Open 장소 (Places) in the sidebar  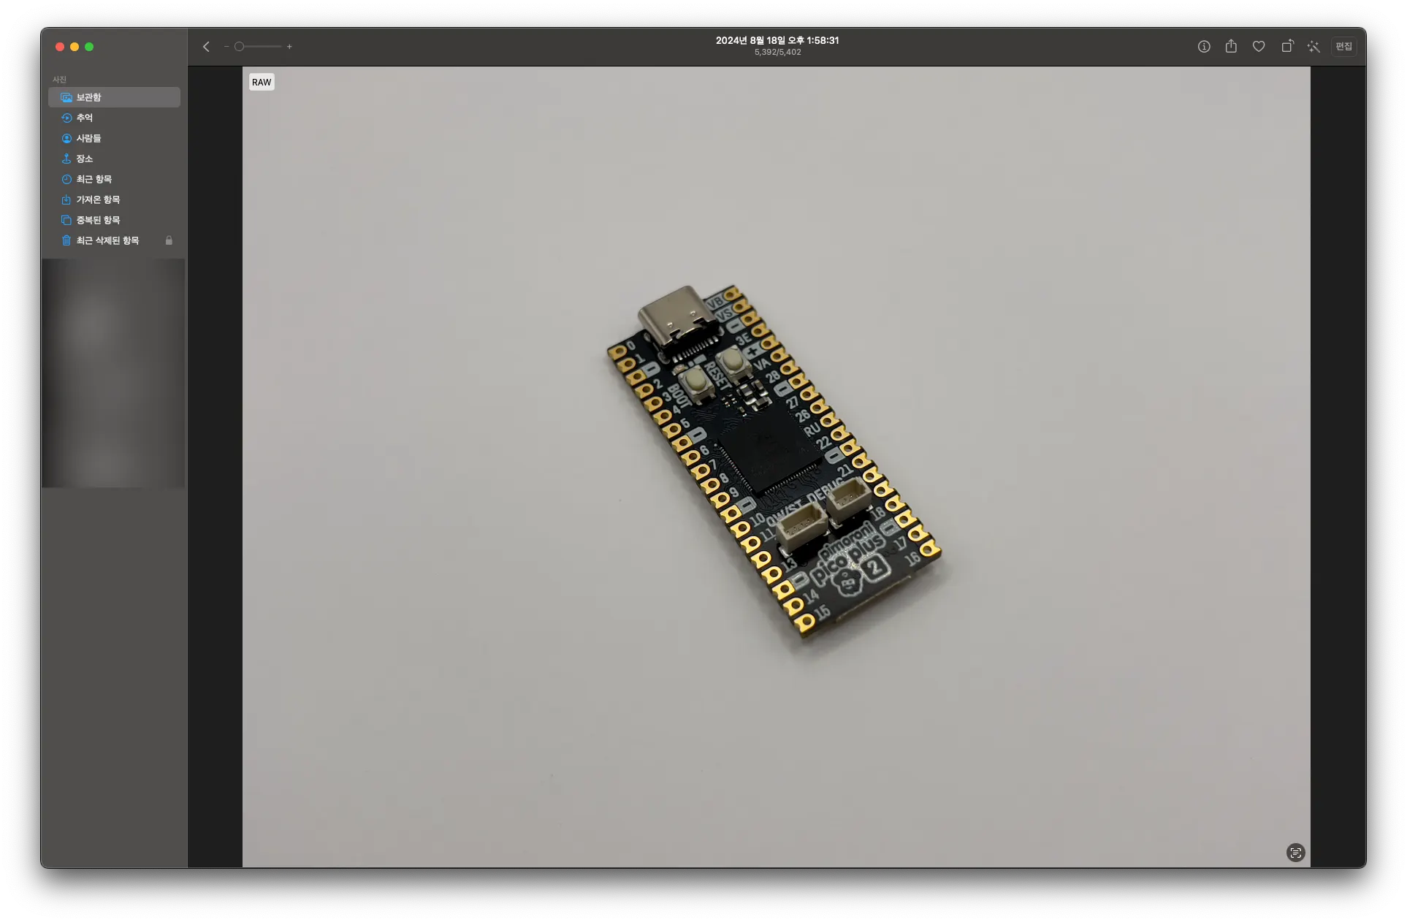point(85,159)
